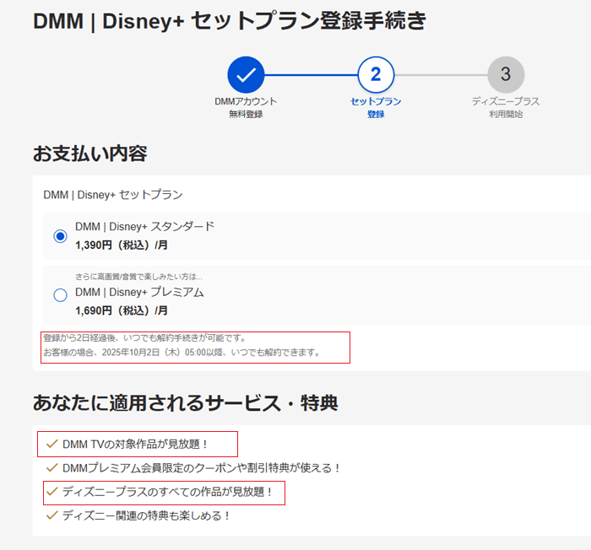The image size is (591, 550).
Task: Select the DMM | Disney+ スタンダード radio button
Action: click(60, 236)
